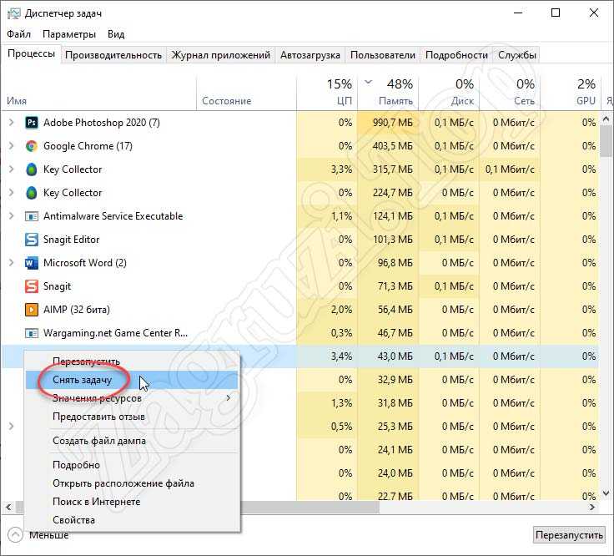Click the Microsoft Word icon
Viewport: 614px width, 556px height.
coord(32,263)
